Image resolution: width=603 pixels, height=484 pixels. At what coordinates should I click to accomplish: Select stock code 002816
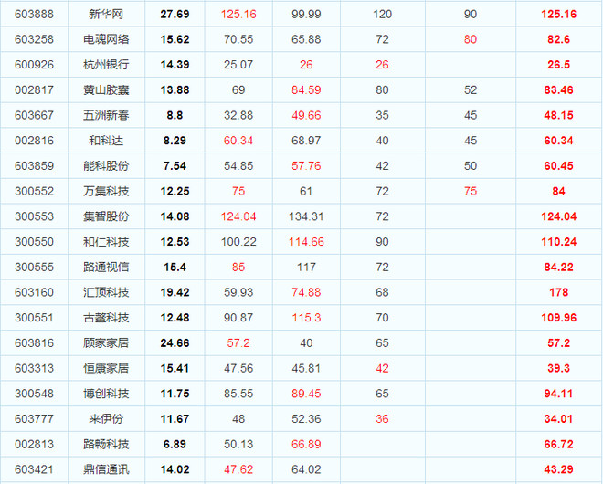click(34, 141)
